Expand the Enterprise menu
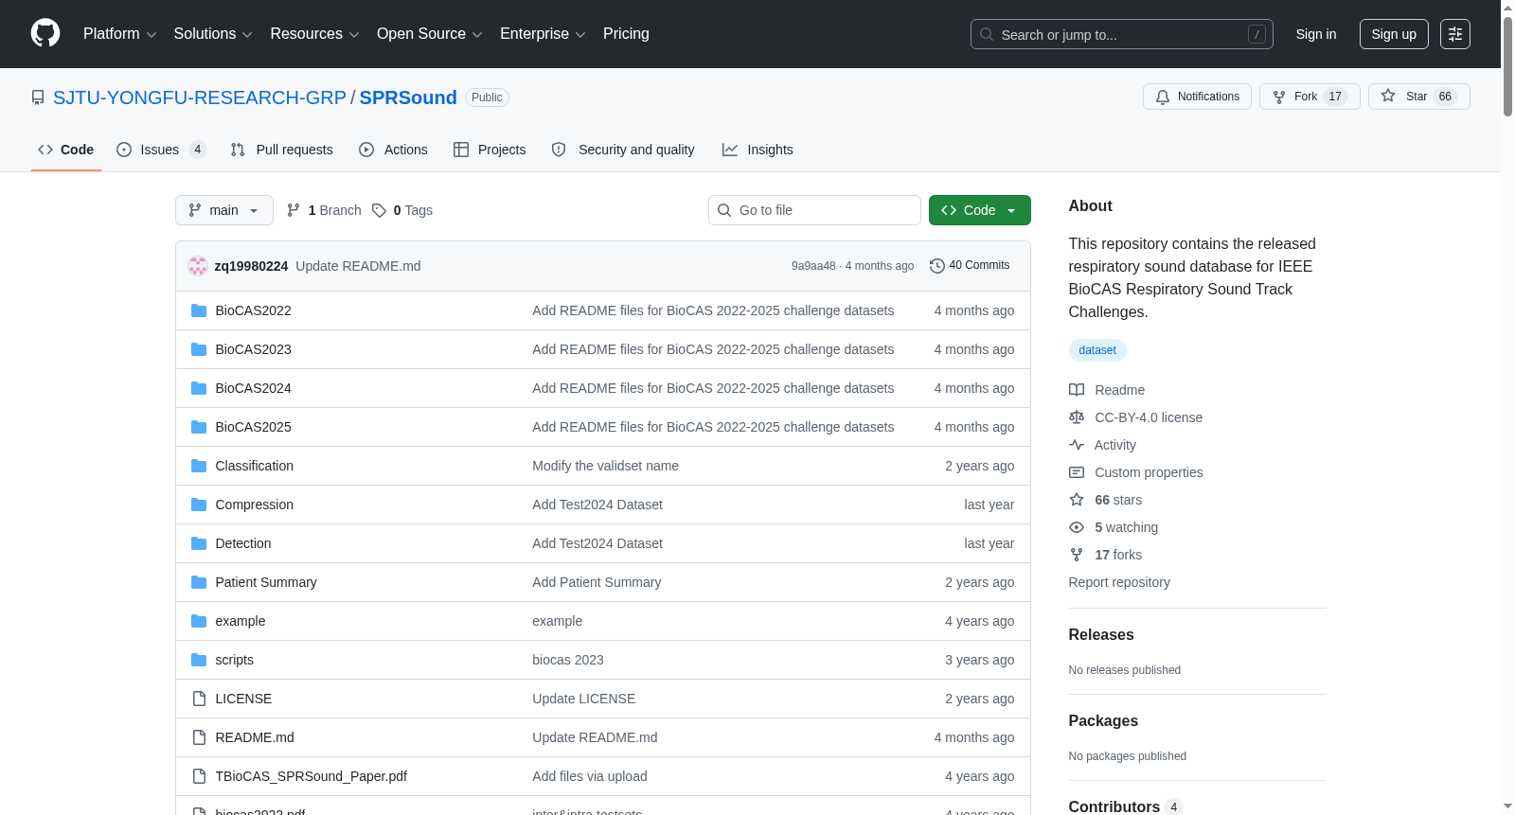 [543, 34]
